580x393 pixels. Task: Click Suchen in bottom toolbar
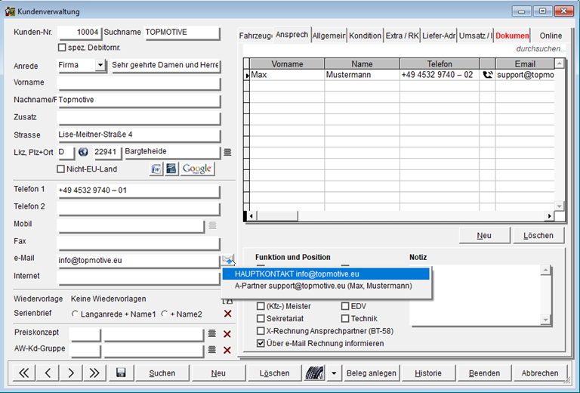(162, 373)
